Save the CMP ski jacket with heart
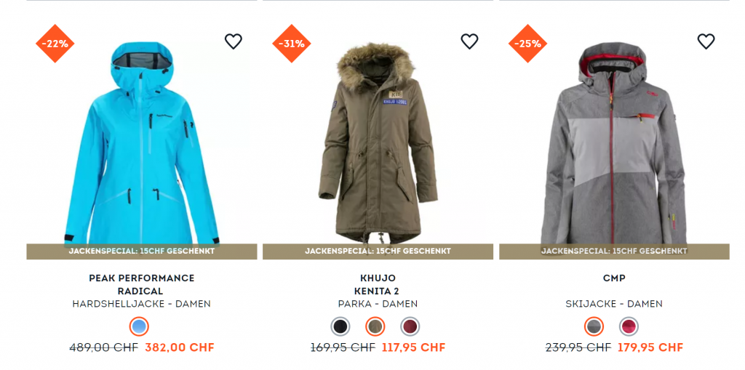This screenshot has width=745, height=370. tap(706, 41)
